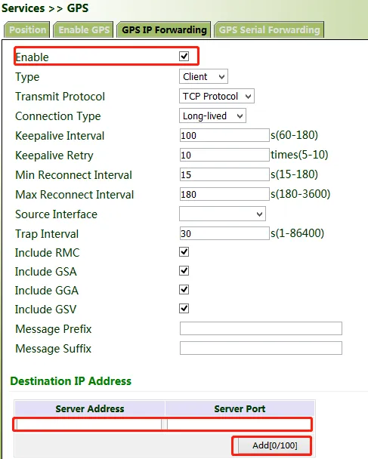
Task: Click the Transmit Protocol label
Action: point(60,97)
